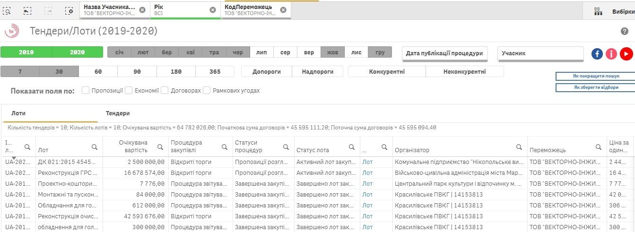Viewport: 635px width, 232px height.
Task: Clear the КодПереможець selection
Action: pos(283,10)
